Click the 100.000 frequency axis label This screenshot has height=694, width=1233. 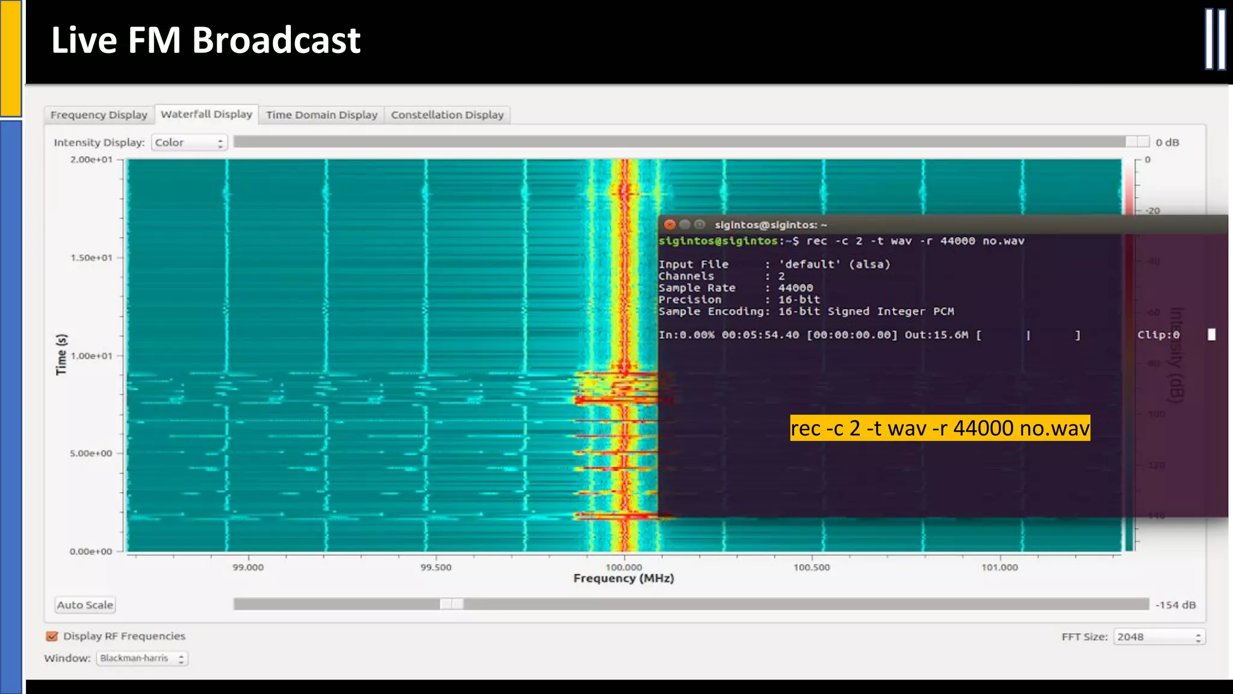click(624, 567)
